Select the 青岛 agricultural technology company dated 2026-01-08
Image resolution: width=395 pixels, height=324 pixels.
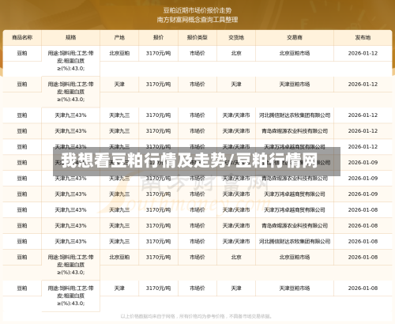click(x=295, y=226)
